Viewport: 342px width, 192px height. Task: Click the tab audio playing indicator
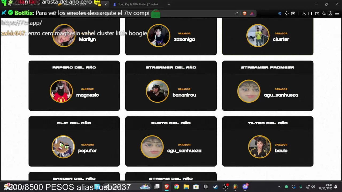[279, 13]
